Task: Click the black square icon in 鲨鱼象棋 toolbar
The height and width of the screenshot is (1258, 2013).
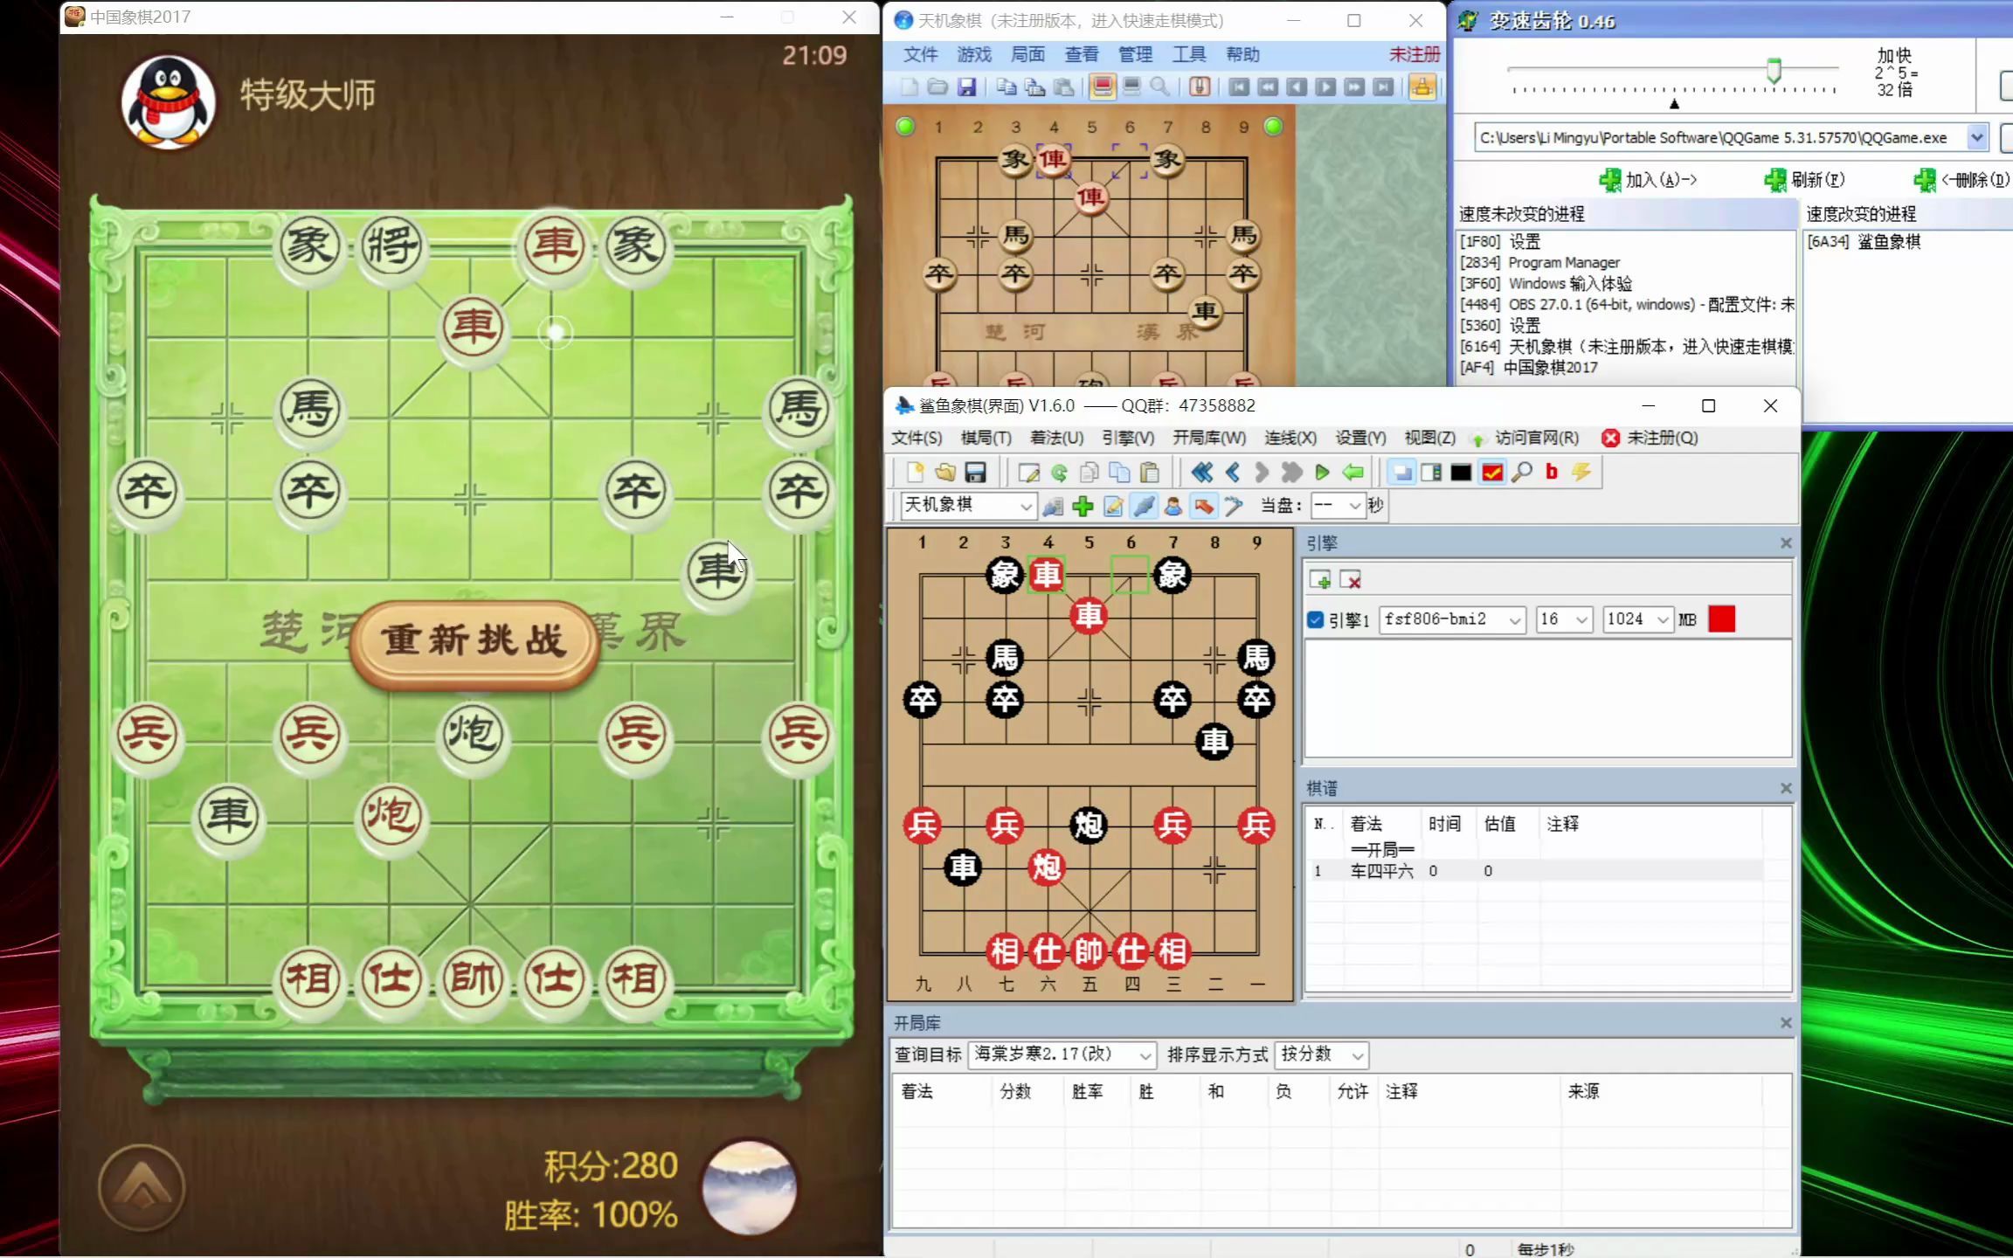Action: point(1460,473)
